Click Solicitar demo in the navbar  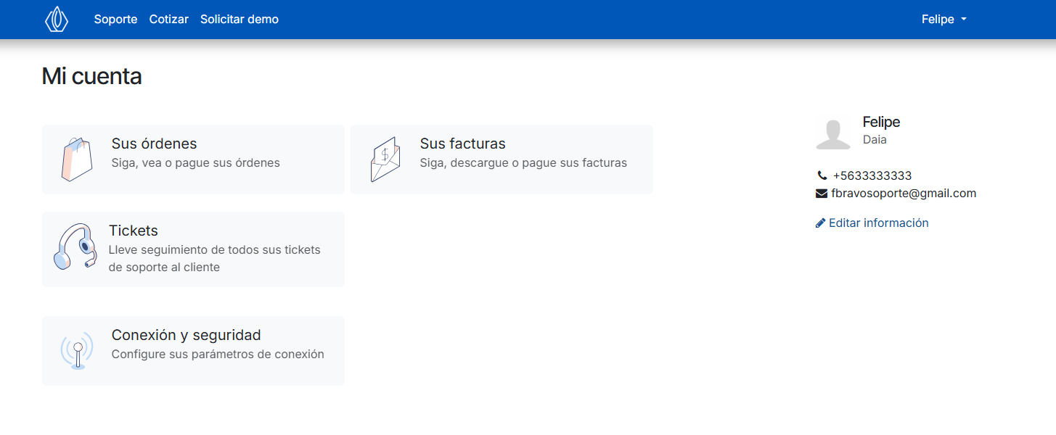click(x=240, y=19)
